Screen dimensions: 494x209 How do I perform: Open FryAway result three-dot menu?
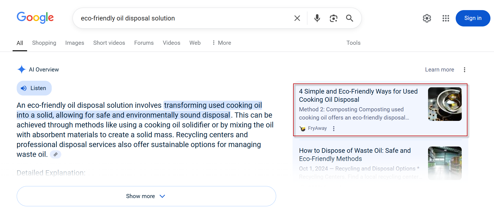pos(334,129)
